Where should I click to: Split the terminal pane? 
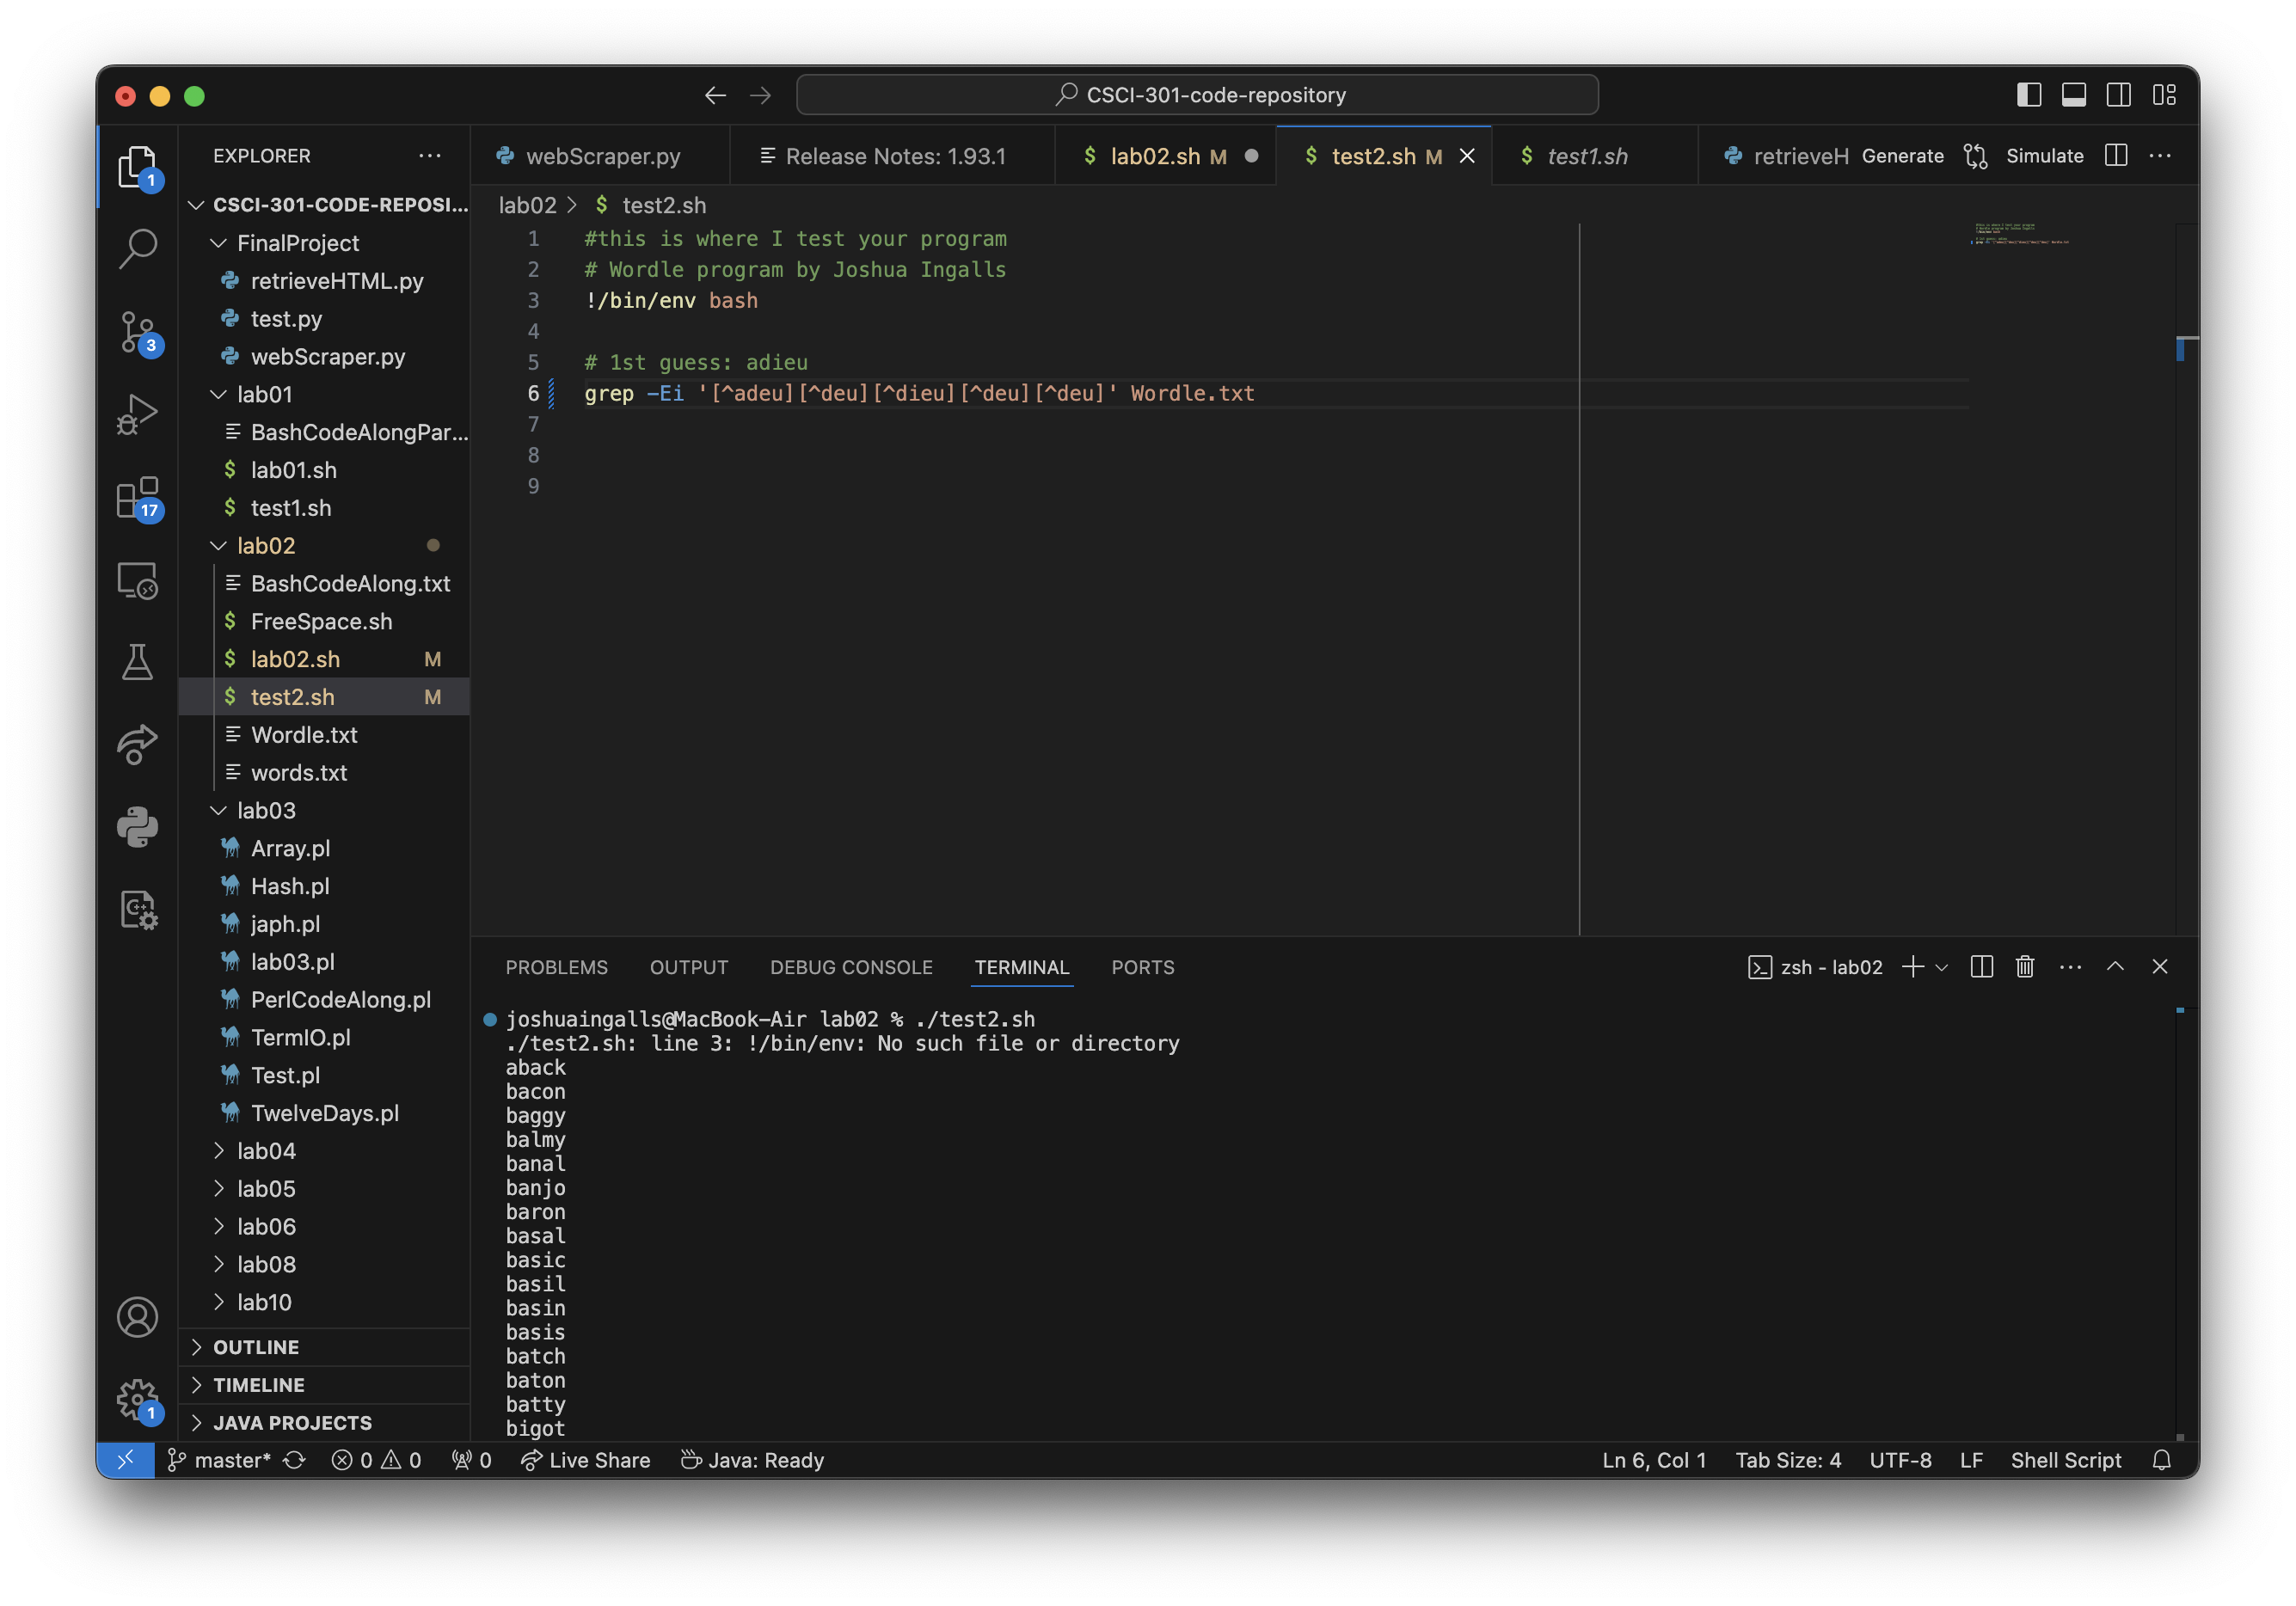click(1982, 967)
